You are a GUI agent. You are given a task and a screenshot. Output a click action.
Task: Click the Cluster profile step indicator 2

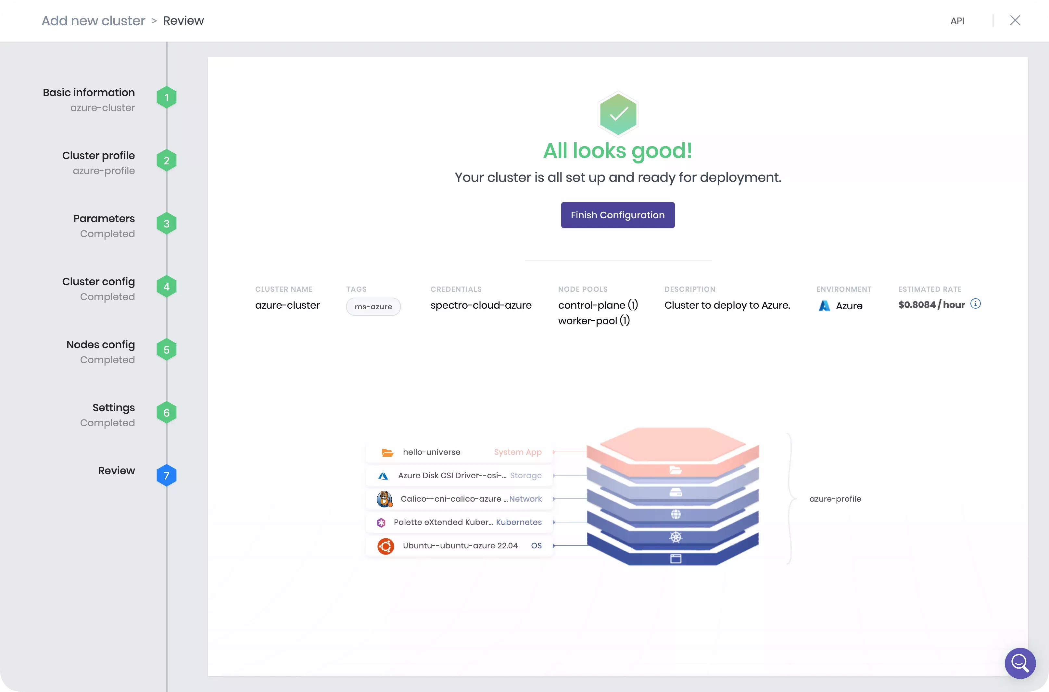point(167,160)
